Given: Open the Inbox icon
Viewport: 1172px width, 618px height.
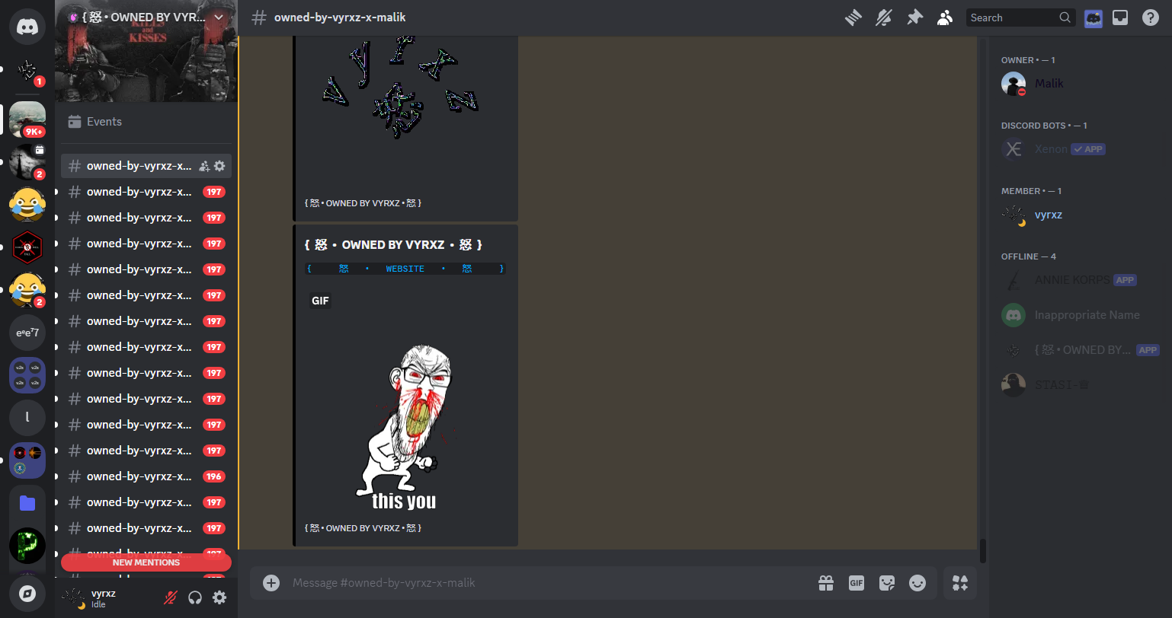Looking at the screenshot, I should tap(1120, 18).
